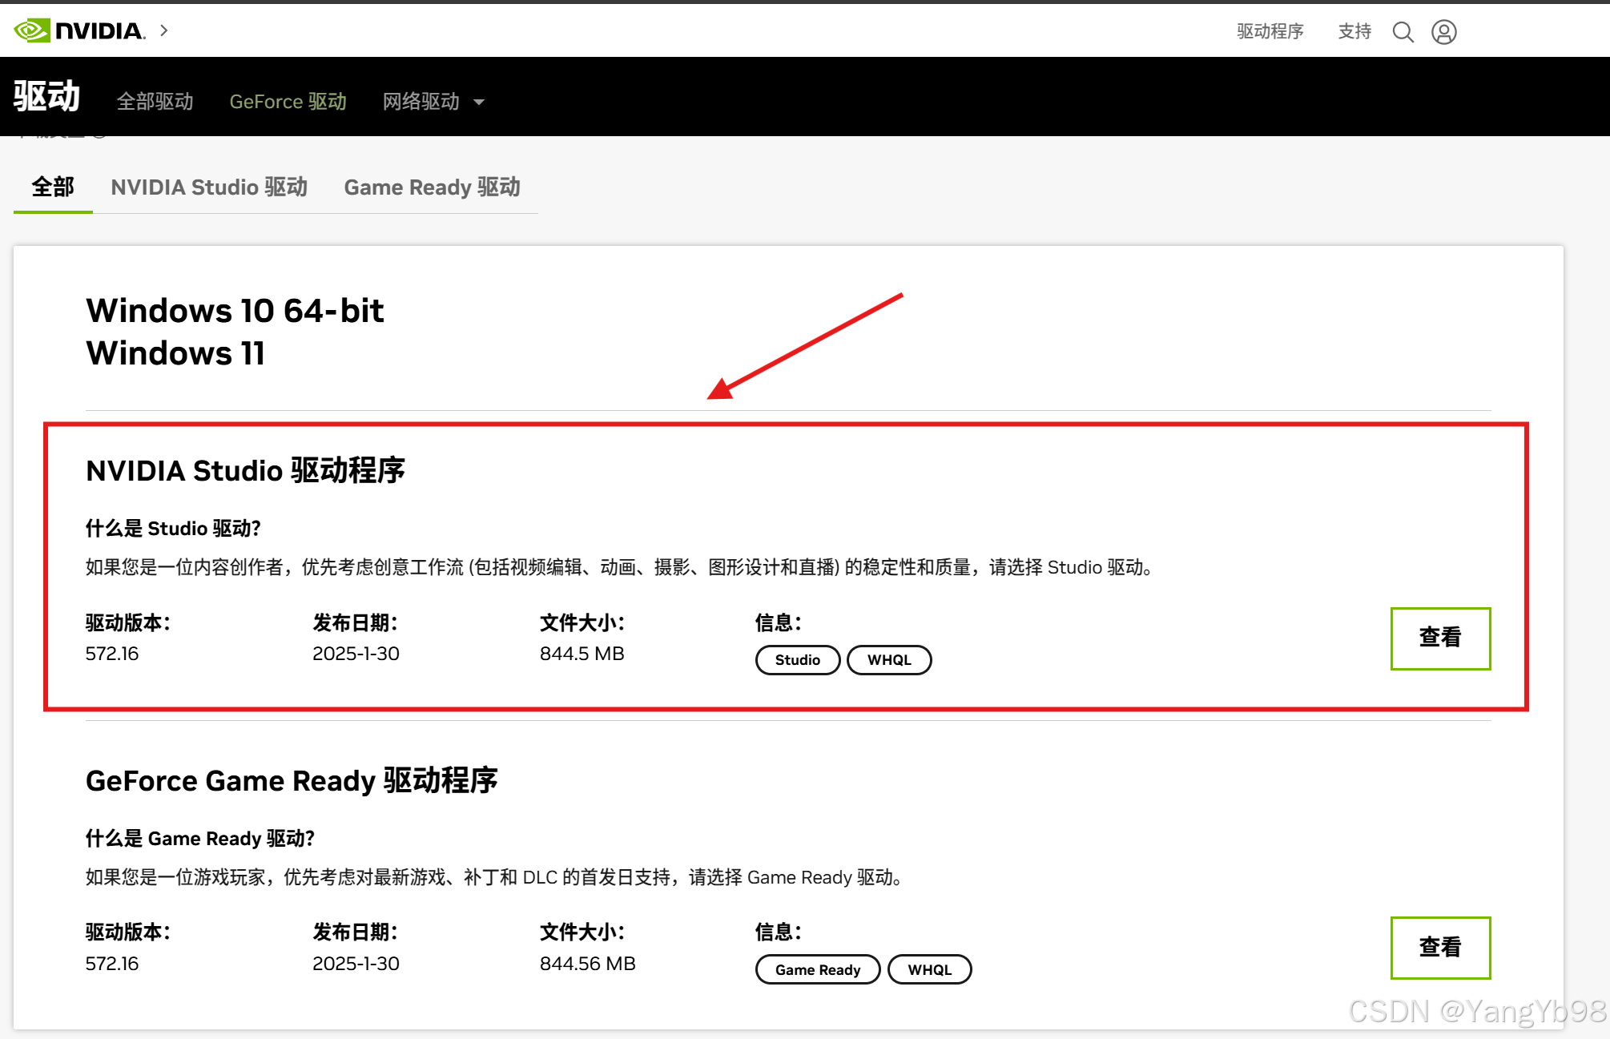Switch to the NVIDIA Studio 驱动 tab
The image size is (1610, 1039).
point(209,187)
